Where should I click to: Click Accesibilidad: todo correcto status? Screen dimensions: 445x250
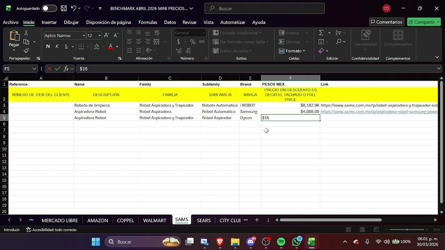click(x=51, y=230)
